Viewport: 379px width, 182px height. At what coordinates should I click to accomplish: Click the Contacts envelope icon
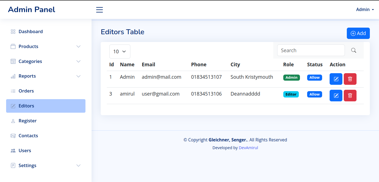tap(13, 136)
